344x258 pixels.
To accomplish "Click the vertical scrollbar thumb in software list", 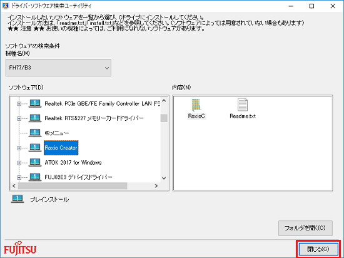I will pyautogui.click(x=164, y=118).
